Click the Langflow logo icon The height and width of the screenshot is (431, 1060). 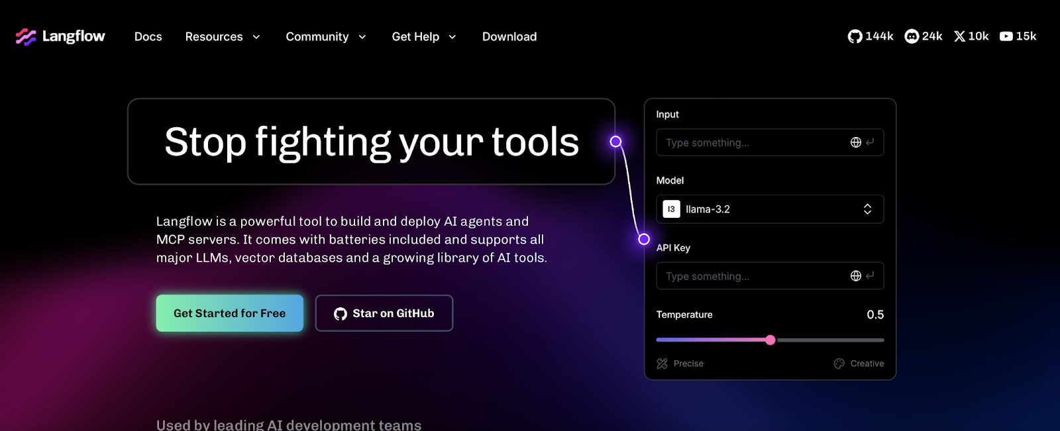coord(26,36)
